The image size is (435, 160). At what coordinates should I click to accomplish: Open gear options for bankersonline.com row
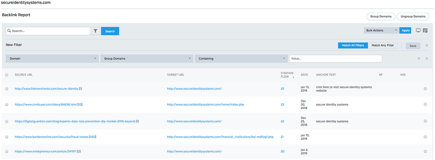click(425, 137)
